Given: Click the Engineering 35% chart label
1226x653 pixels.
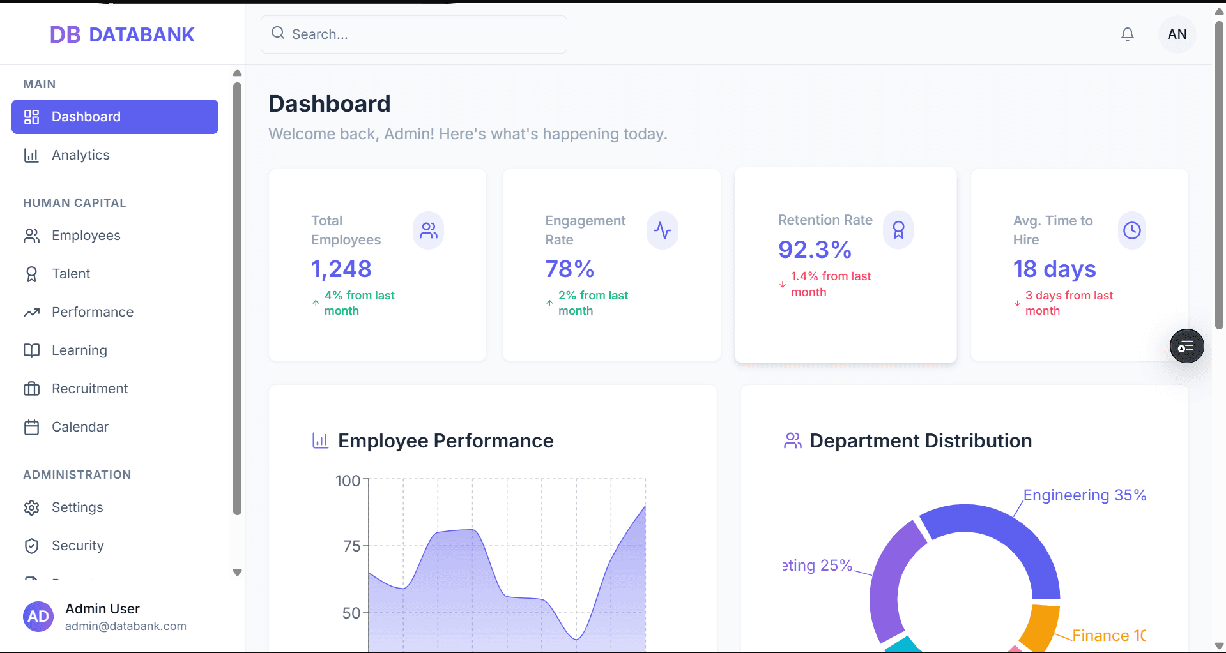Looking at the screenshot, I should (x=1085, y=495).
